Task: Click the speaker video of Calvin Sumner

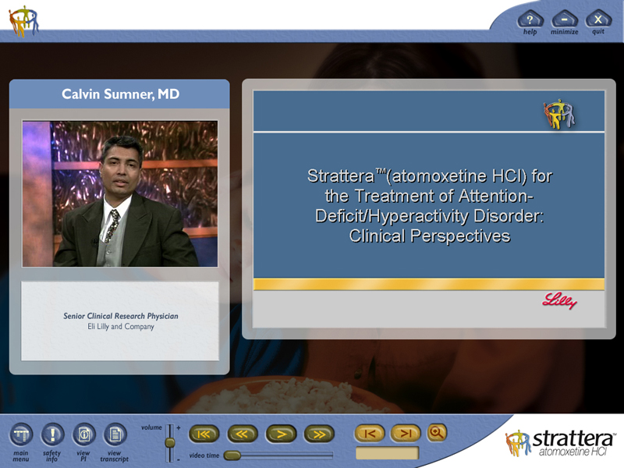Action: click(120, 193)
